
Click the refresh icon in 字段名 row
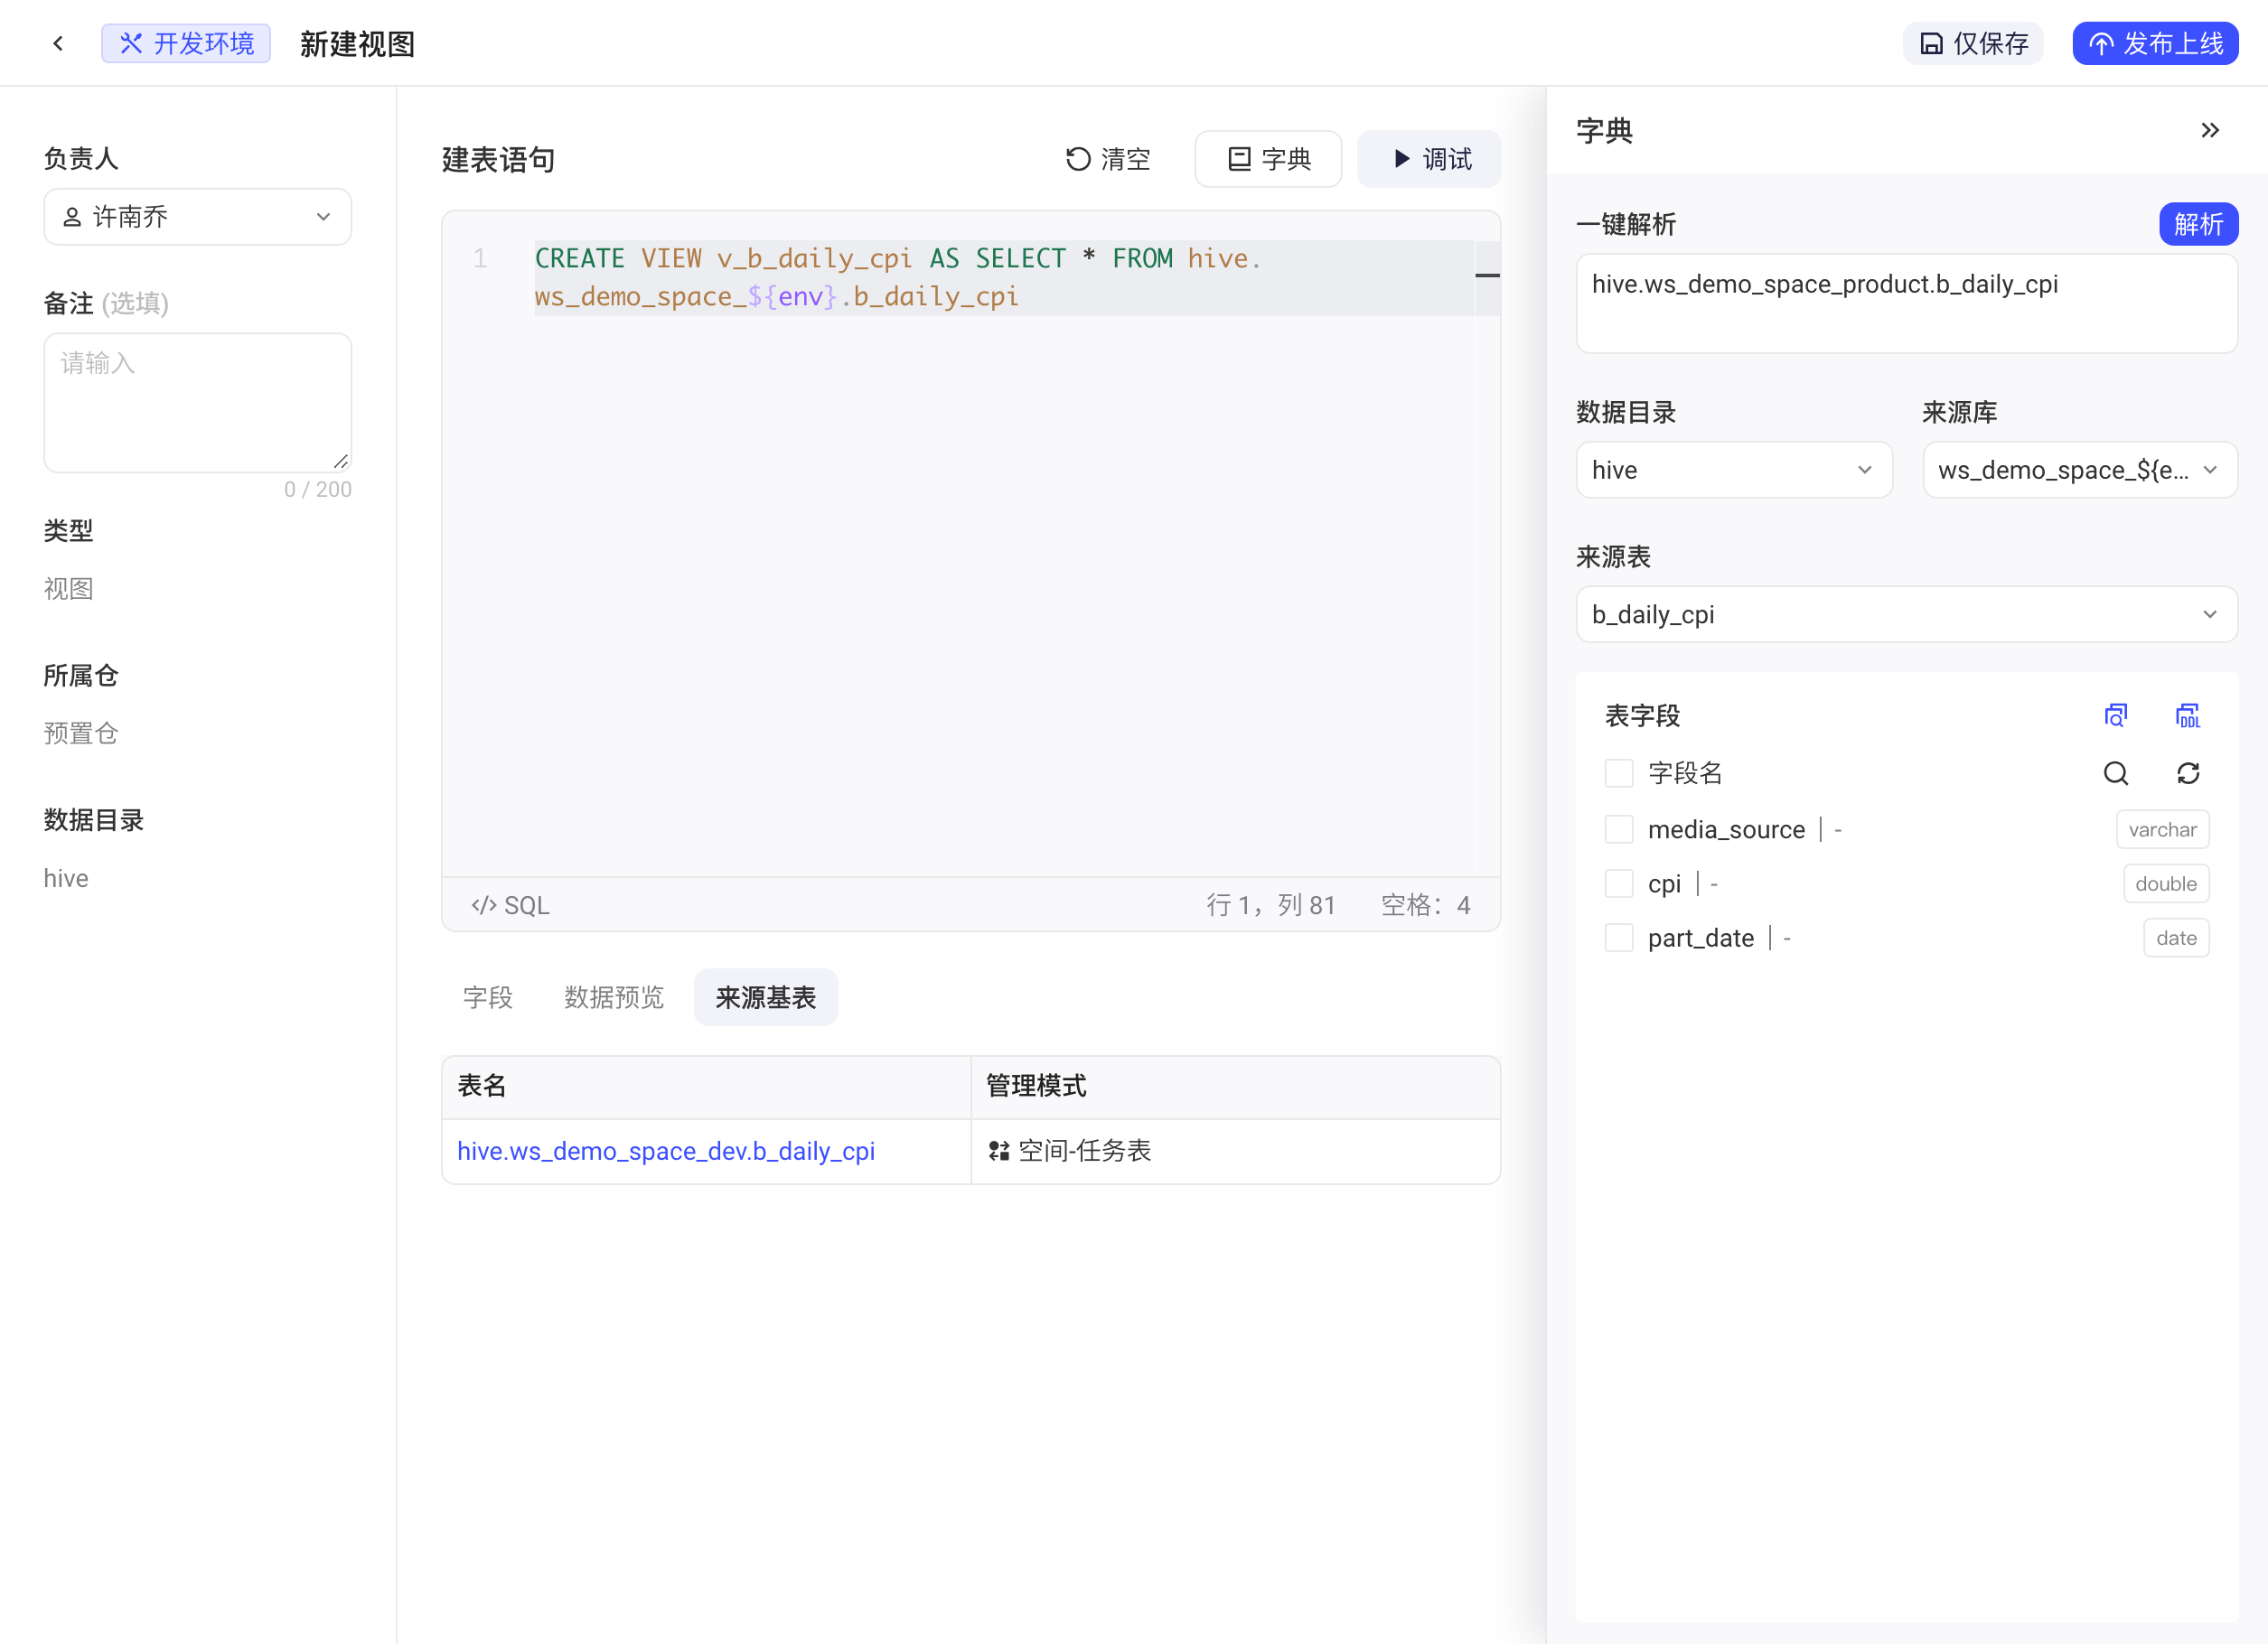(2188, 773)
